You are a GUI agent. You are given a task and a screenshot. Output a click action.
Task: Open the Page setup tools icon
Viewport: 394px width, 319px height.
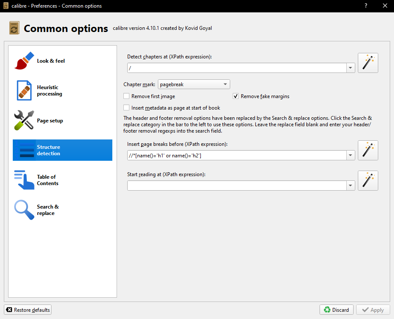(x=24, y=120)
